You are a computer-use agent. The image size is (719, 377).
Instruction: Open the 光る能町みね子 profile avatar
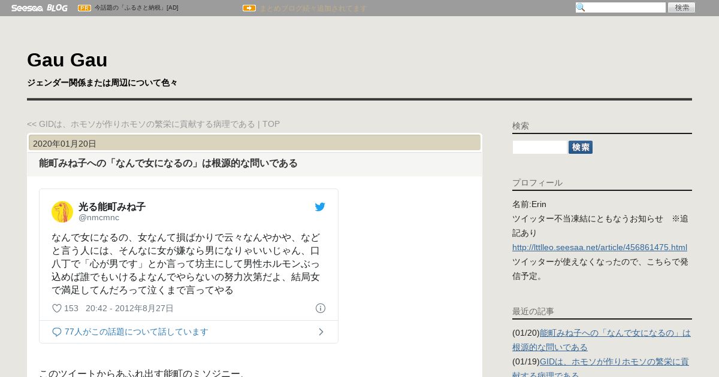click(x=62, y=212)
